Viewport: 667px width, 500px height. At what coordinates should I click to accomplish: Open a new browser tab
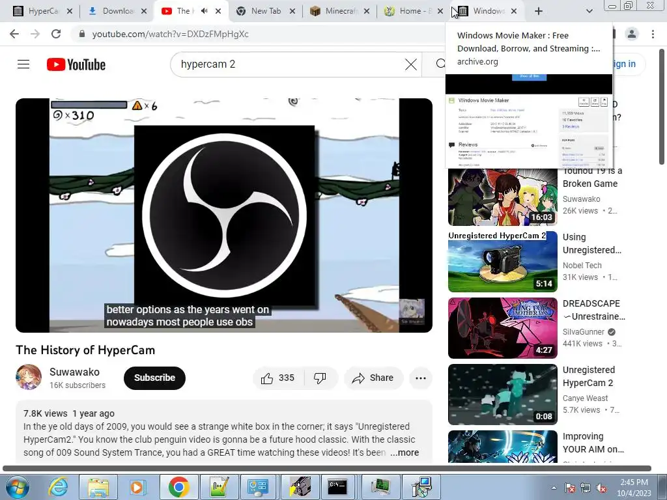point(539,11)
